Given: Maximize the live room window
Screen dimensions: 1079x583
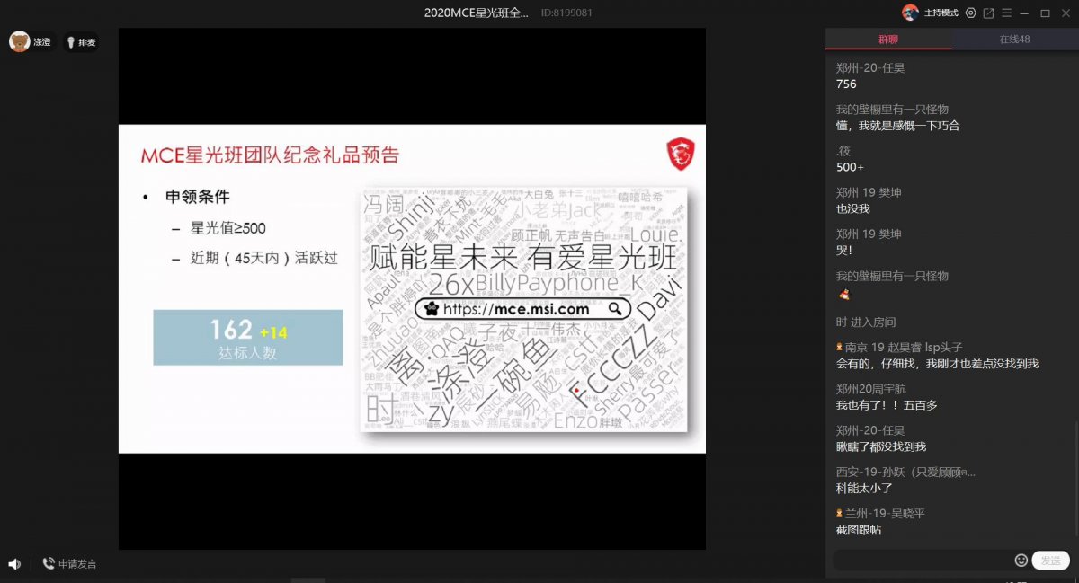Looking at the screenshot, I should click(1045, 13).
